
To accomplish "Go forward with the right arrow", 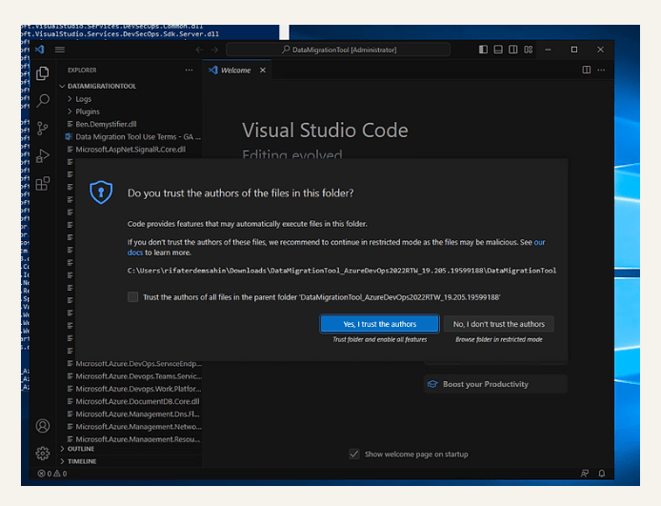I will click(214, 50).
